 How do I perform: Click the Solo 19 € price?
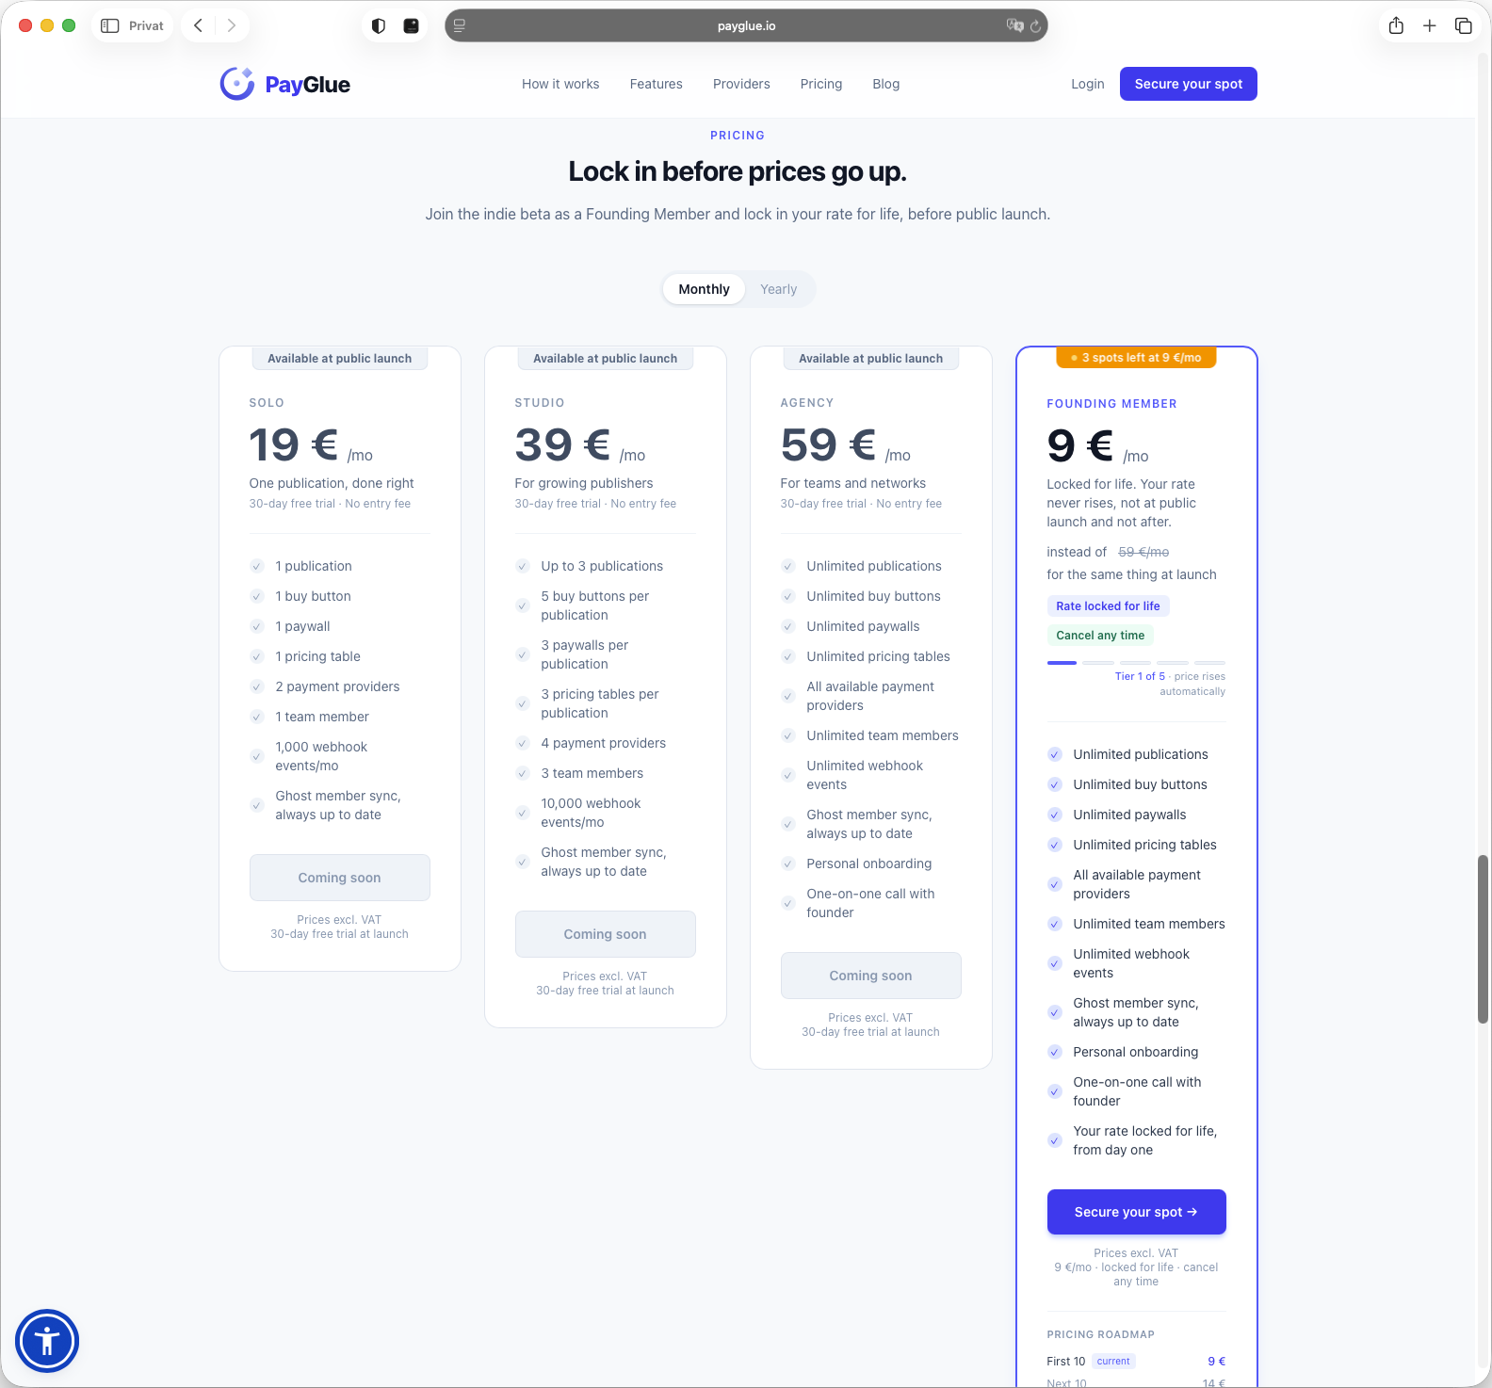(x=311, y=445)
